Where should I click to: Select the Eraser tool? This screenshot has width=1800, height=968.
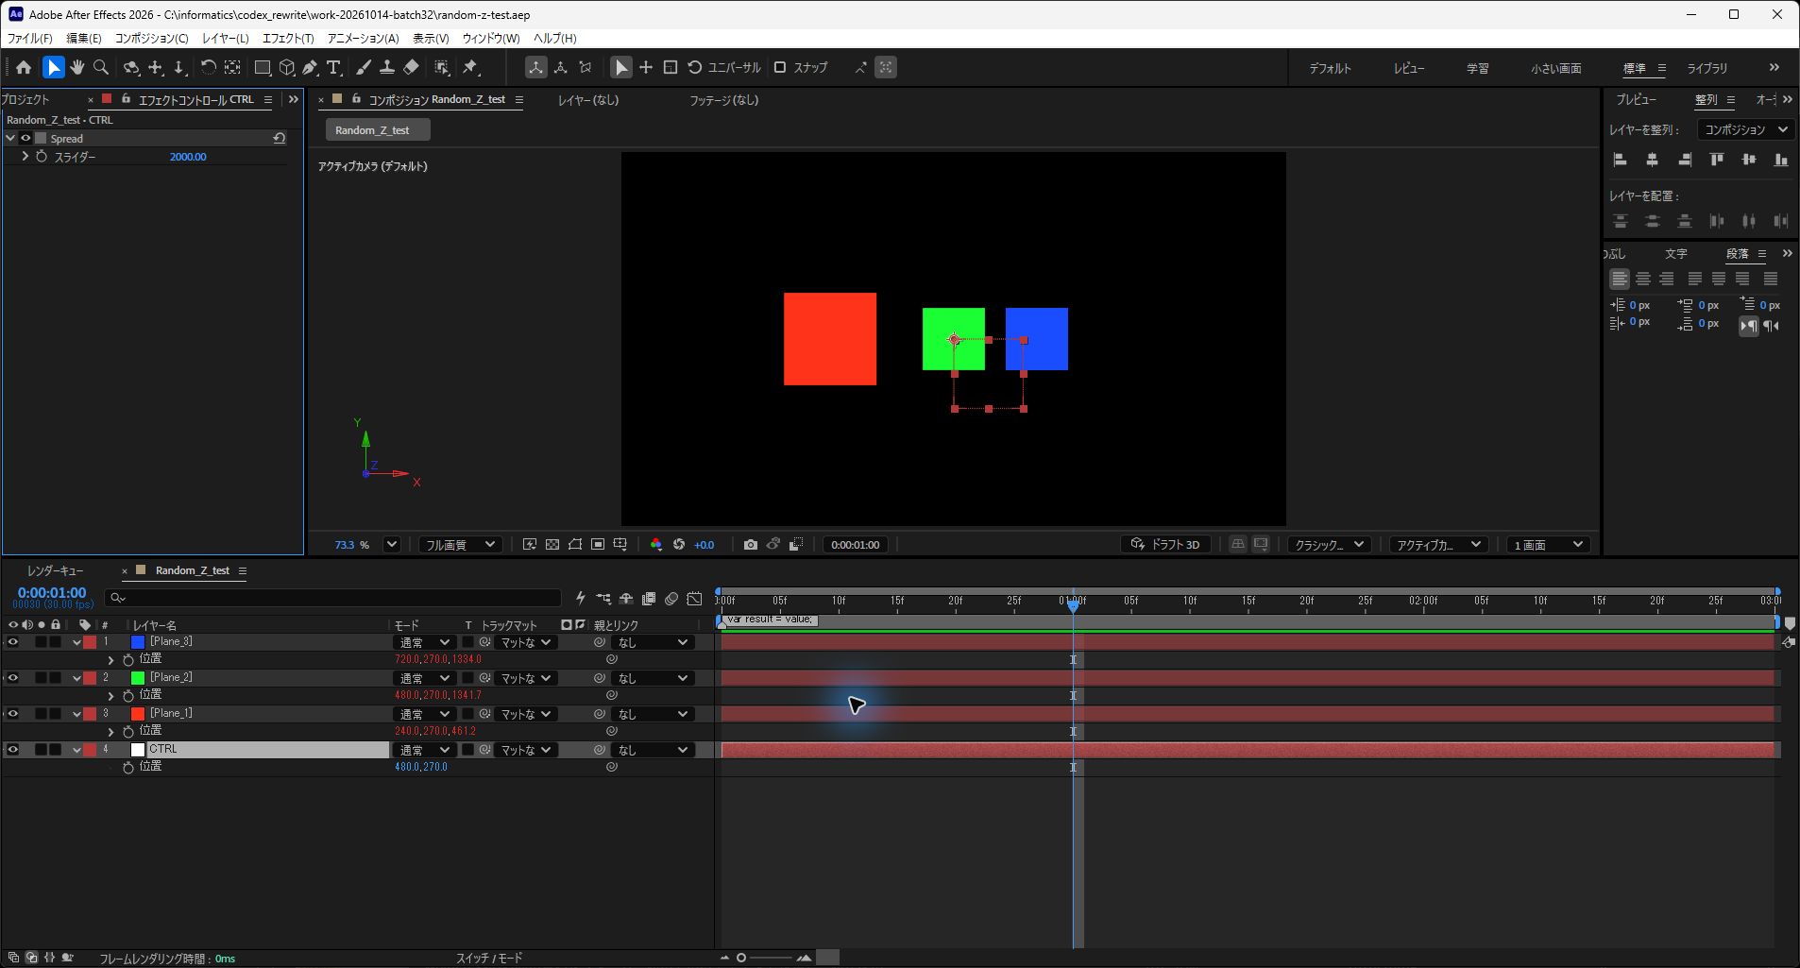coord(411,67)
